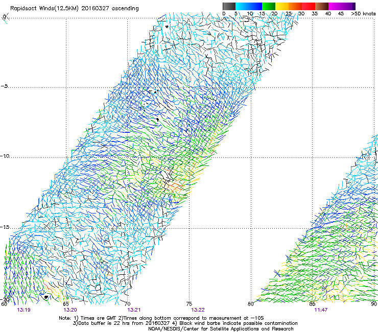
Task: Click the black island marker near 63E, 20S
Action: [x=46, y=297]
